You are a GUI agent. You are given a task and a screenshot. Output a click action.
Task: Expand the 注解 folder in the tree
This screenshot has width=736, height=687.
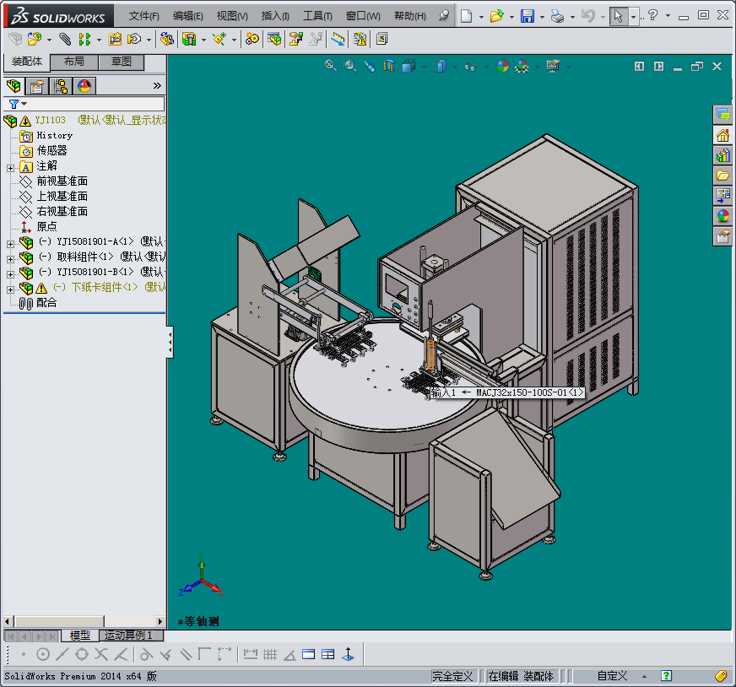pyautogui.click(x=10, y=166)
